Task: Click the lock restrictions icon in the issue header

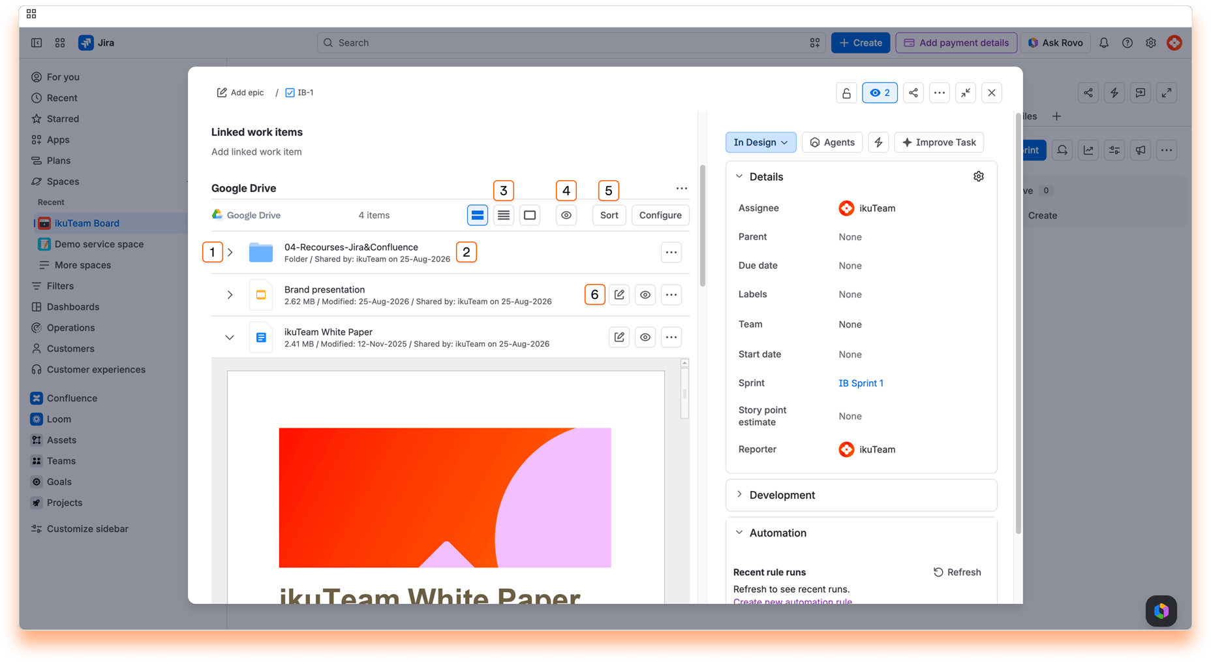Action: 846,93
